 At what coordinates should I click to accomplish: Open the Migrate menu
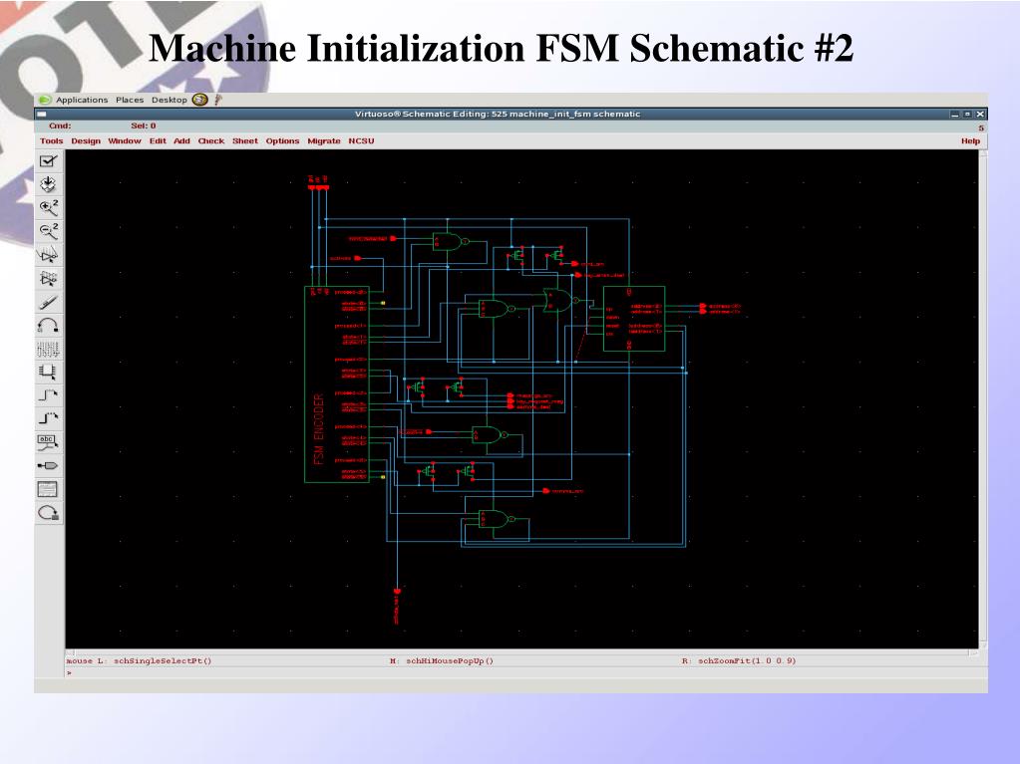324,141
